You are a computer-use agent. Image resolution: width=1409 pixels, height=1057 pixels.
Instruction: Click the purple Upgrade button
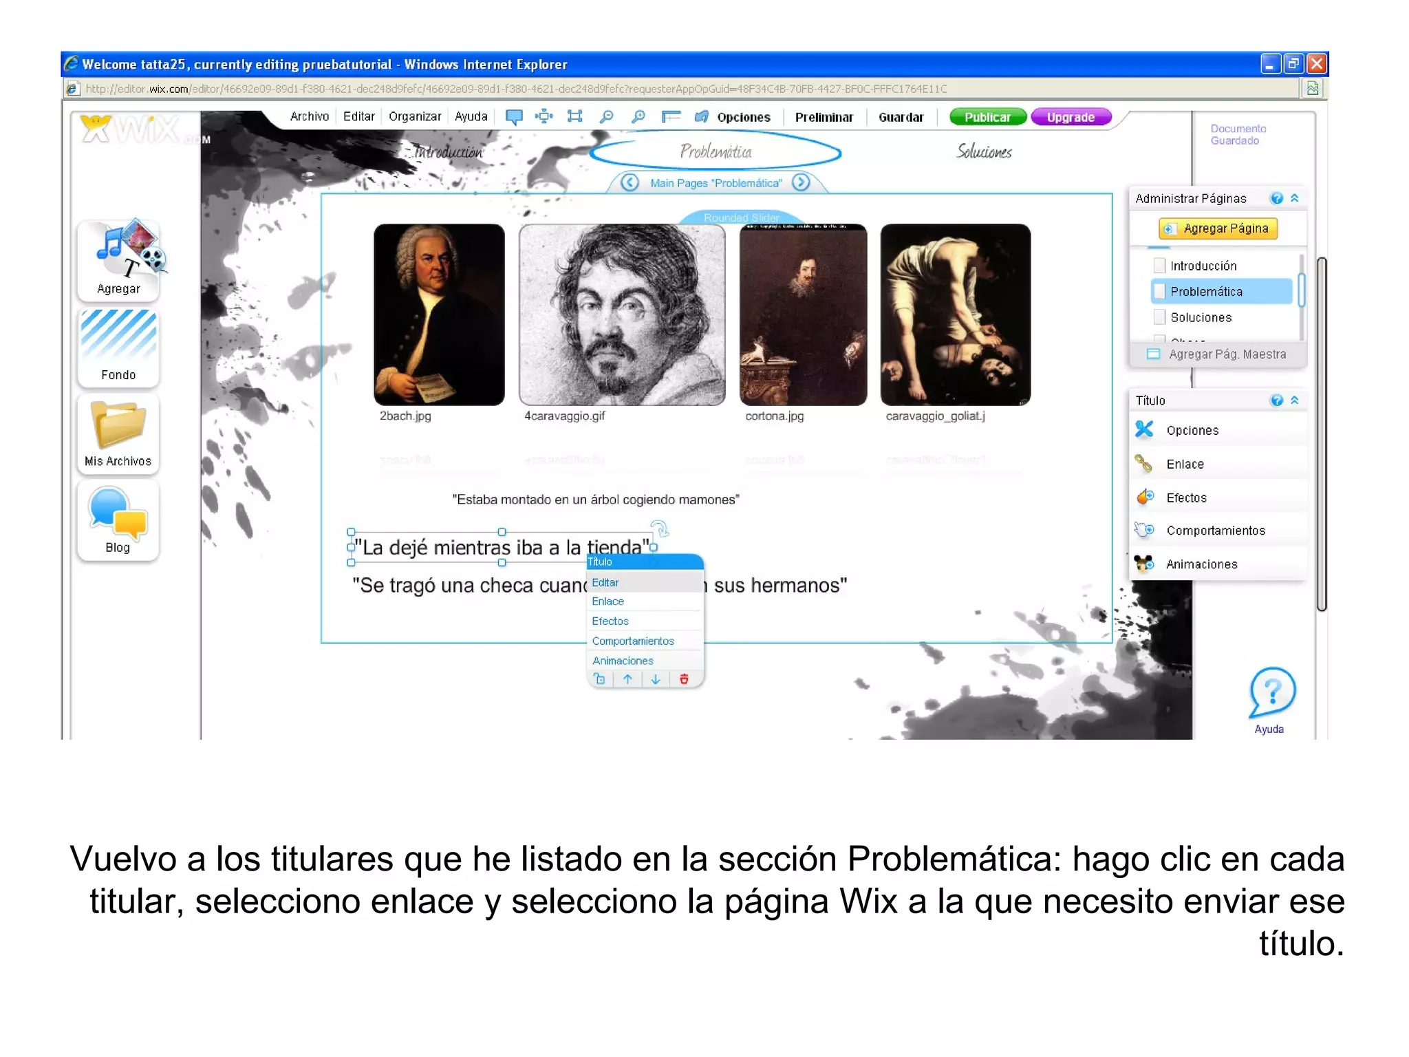1071,117
